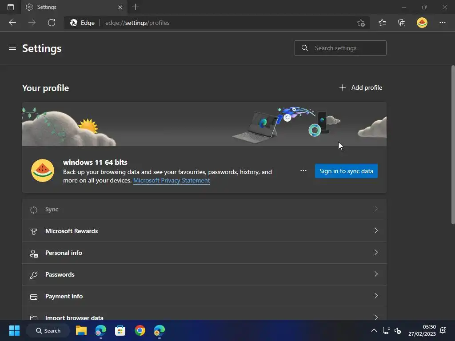Open the Favourites list icon
Image resolution: width=455 pixels, height=341 pixels.
point(382,23)
